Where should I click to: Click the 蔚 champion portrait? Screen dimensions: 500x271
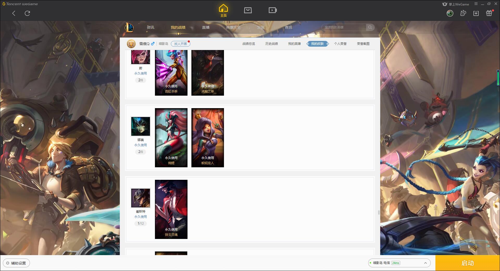[141, 57]
